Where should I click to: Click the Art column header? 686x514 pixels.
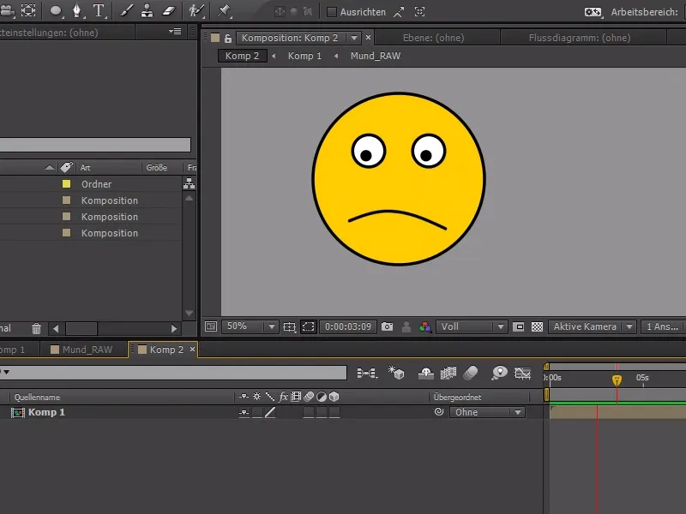click(x=85, y=167)
